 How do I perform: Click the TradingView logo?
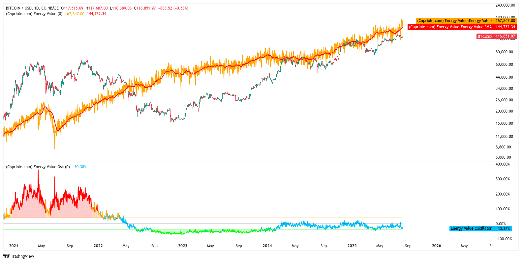pos(19,256)
